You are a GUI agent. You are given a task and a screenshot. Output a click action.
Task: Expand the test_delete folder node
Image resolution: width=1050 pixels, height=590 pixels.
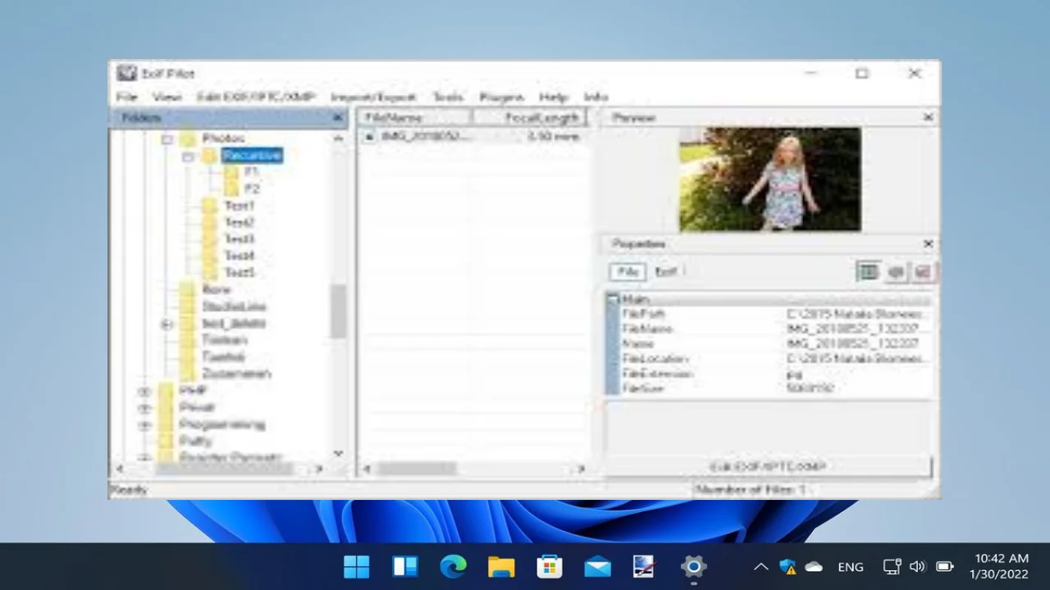(167, 324)
